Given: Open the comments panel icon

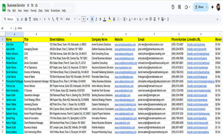Looking at the screenshot, I should 179,7.
